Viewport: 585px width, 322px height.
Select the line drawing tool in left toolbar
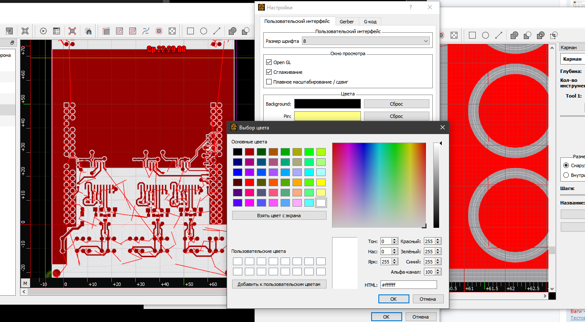point(217,31)
